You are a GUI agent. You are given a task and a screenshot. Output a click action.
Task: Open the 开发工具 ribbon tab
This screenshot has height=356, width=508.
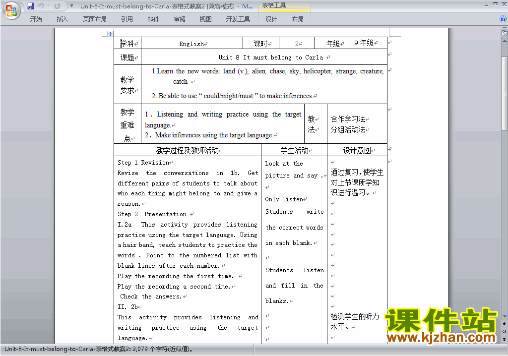point(238,19)
